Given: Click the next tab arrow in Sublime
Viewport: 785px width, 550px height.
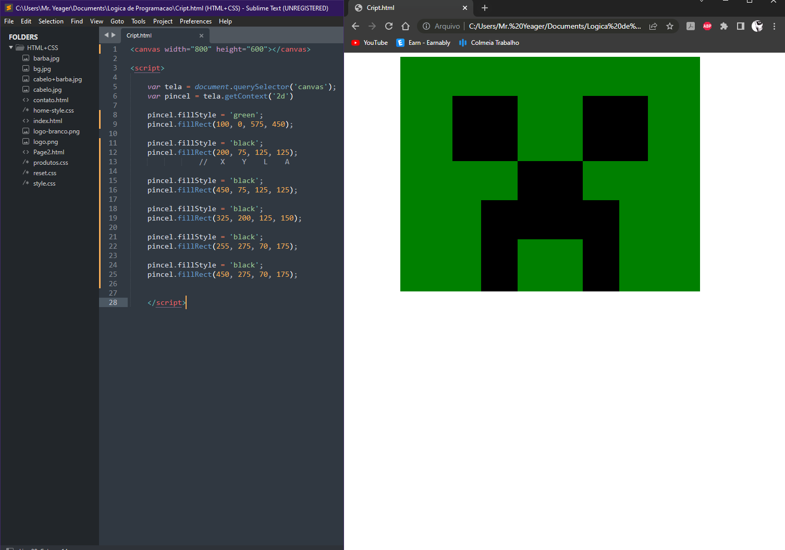Looking at the screenshot, I should [114, 35].
